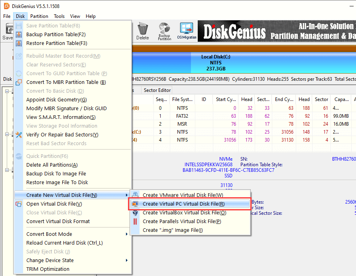Click the Open Virtual Disk File icon
The image size is (356, 276).
click(x=19, y=204)
